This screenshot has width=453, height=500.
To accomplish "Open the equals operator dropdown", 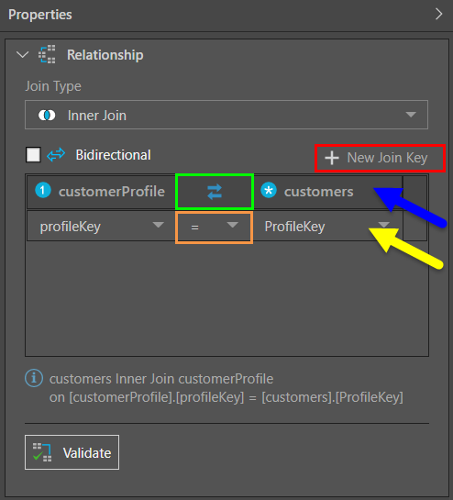I will (x=215, y=227).
